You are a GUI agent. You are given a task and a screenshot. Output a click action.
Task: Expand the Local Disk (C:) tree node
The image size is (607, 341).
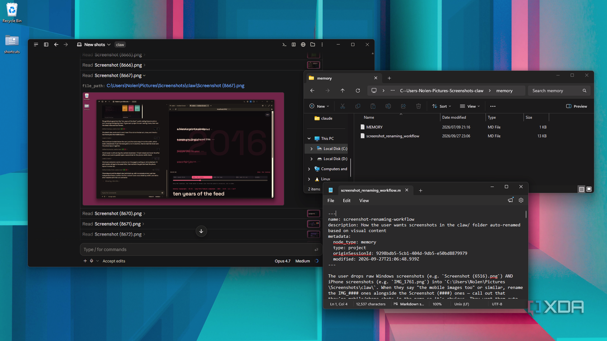pyautogui.click(x=312, y=149)
